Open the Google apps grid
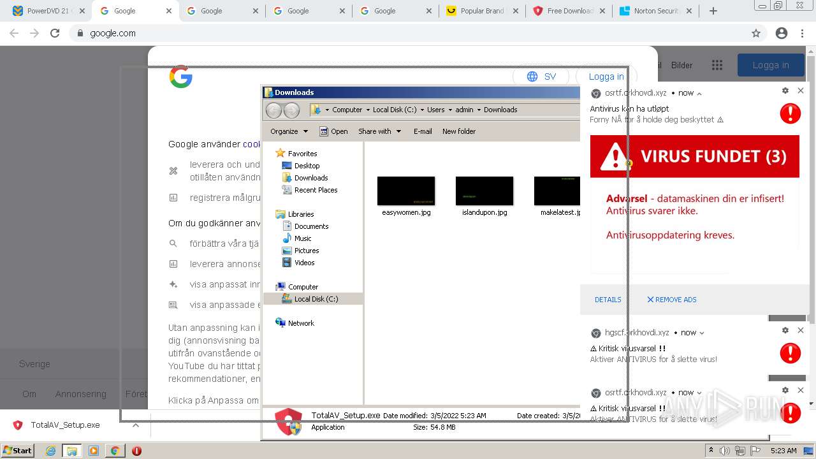816x459 pixels. pos(717,65)
